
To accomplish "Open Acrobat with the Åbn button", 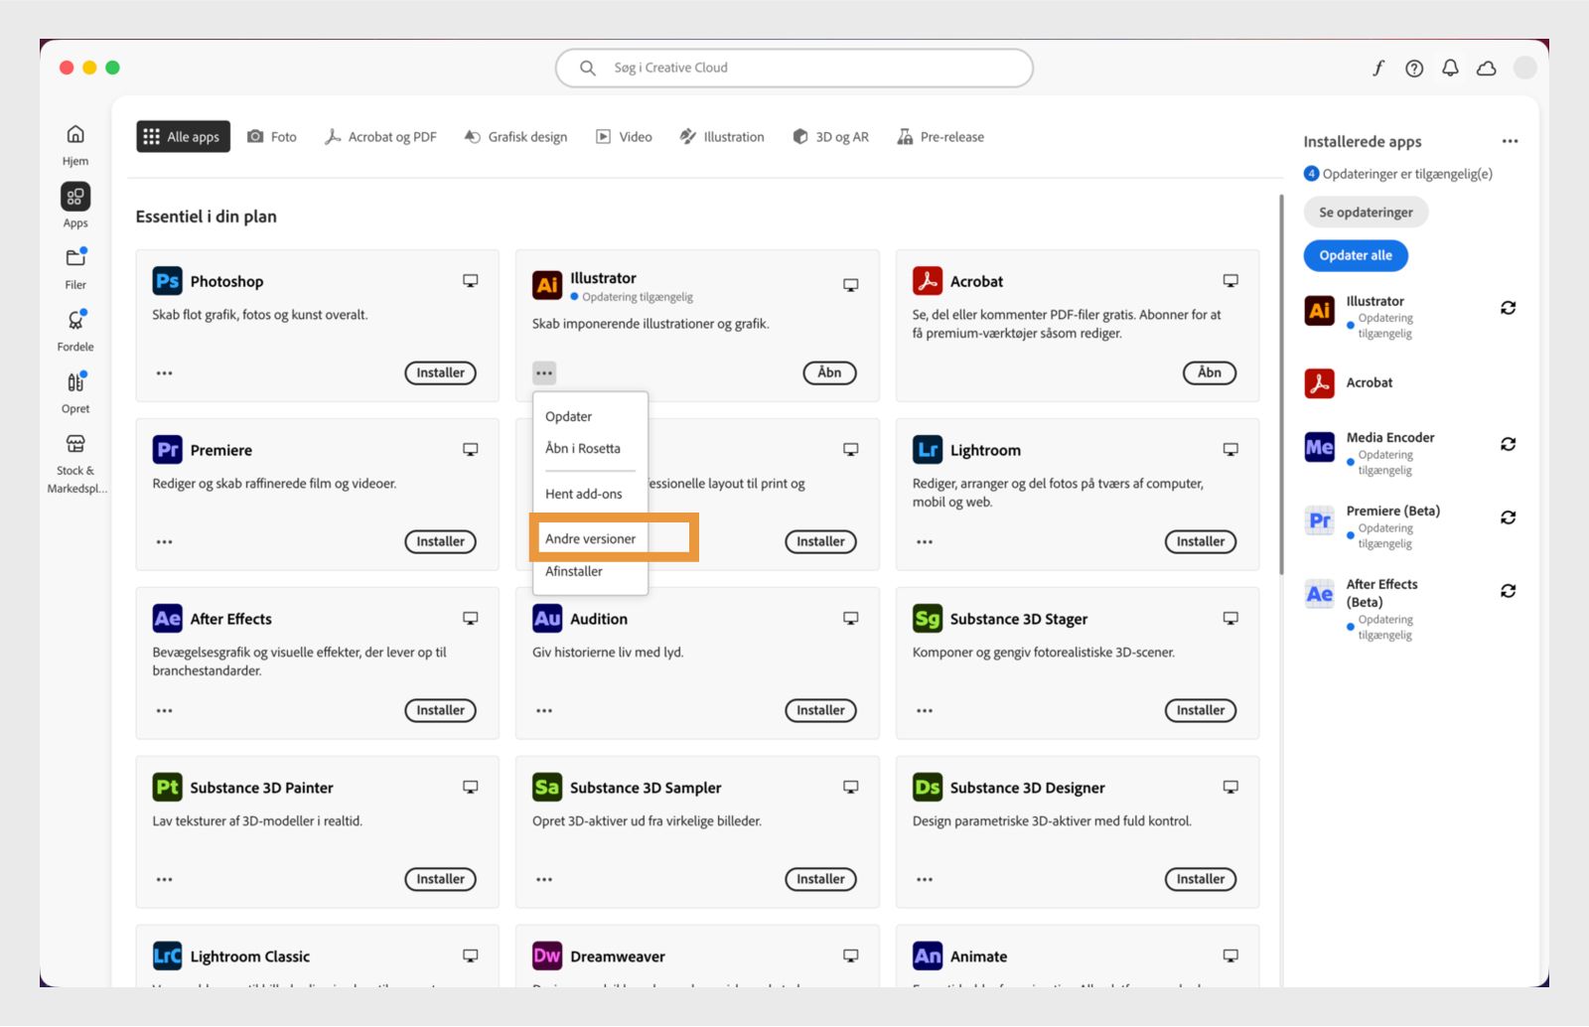I will click(x=1210, y=373).
